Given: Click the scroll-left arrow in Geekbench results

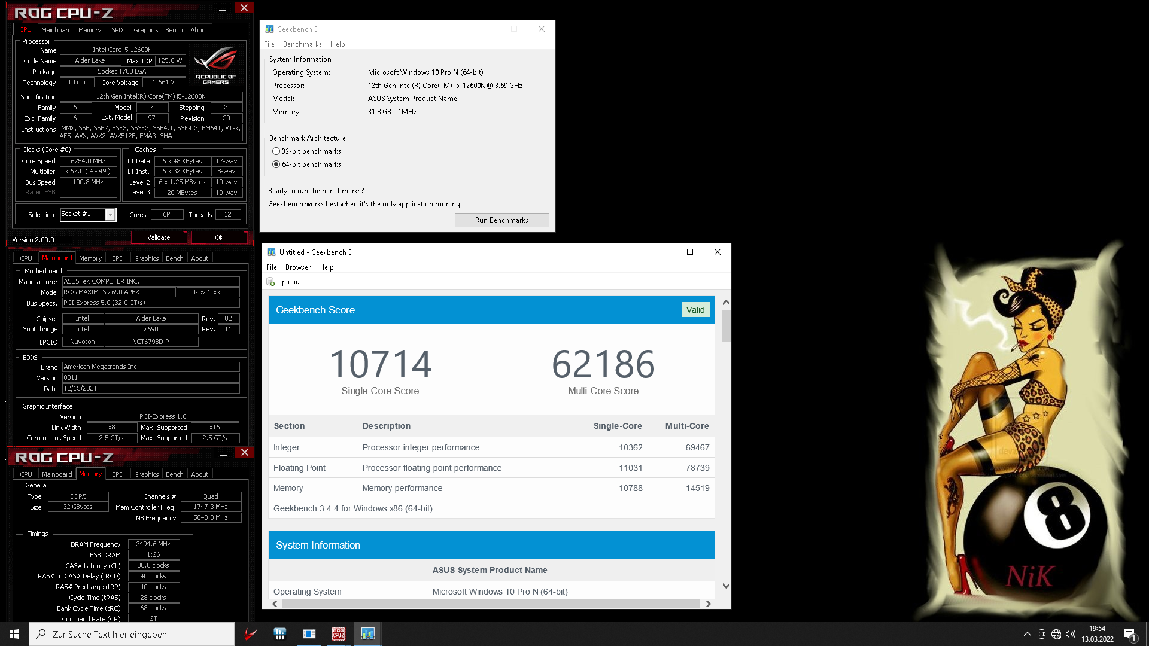Looking at the screenshot, I should point(275,604).
